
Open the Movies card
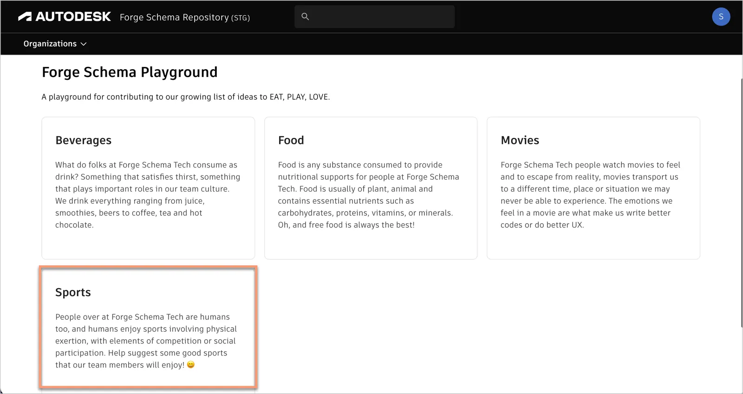click(593, 188)
